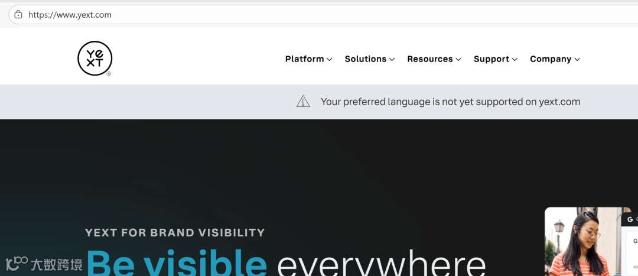638x276 pixels.
Task: Click the 'Be visible' headline text
Action: (177, 263)
